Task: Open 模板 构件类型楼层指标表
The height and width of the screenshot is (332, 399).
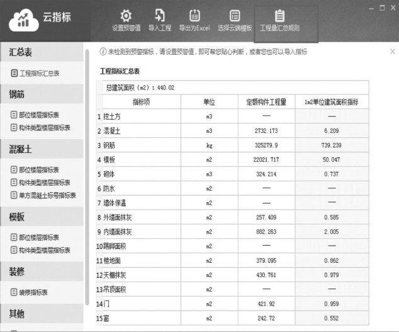Action: (x=40, y=250)
